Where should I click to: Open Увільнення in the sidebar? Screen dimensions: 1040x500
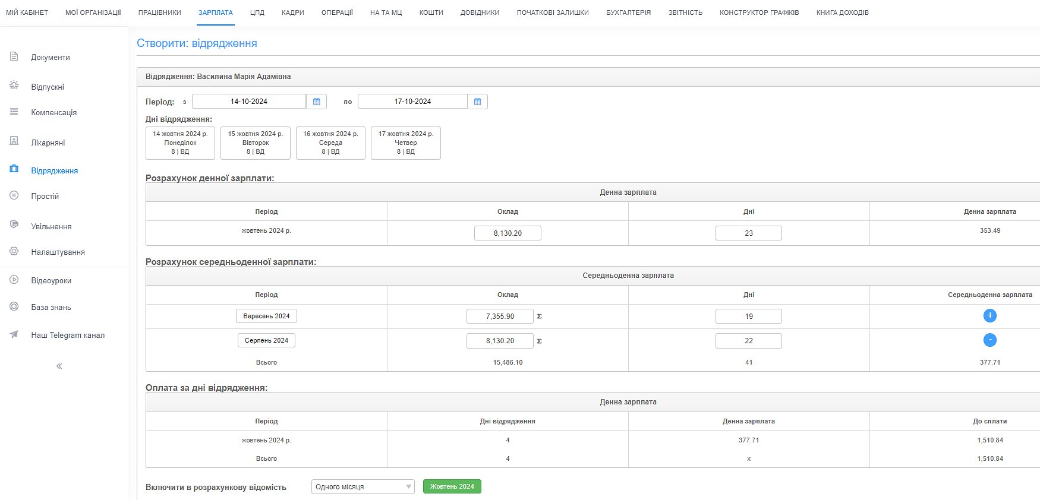51,226
